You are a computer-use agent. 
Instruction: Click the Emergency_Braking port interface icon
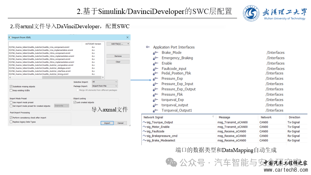(x=155, y=58)
